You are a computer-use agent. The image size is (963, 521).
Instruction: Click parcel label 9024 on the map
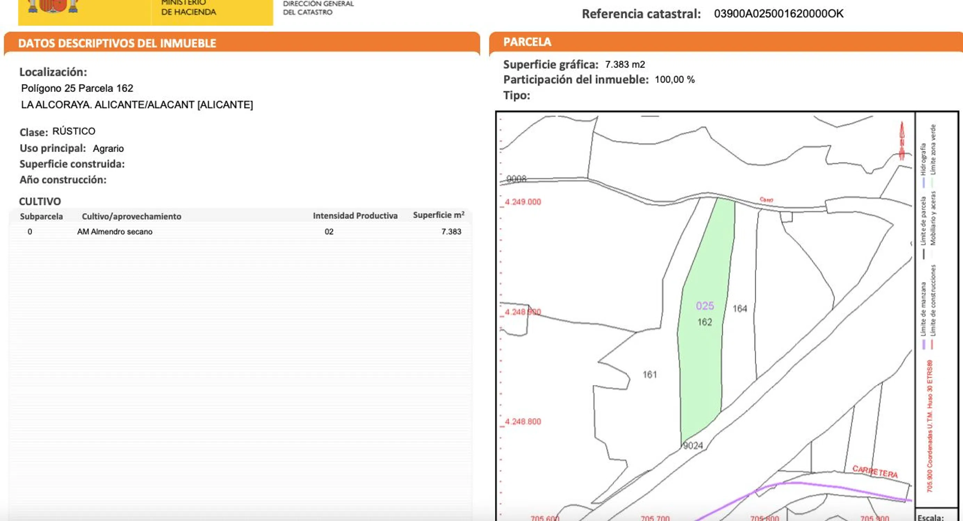pos(693,446)
